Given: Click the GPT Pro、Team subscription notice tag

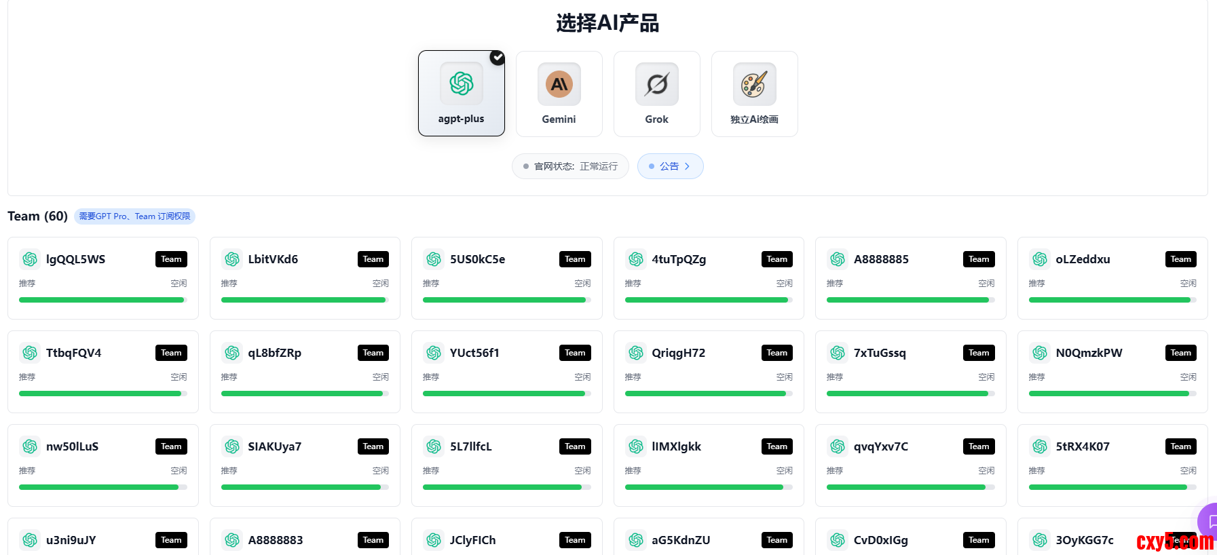Looking at the screenshot, I should (x=134, y=216).
